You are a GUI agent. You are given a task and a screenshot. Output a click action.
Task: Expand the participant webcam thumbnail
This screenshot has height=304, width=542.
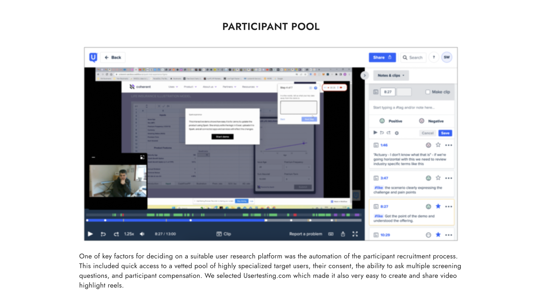[x=142, y=157]
